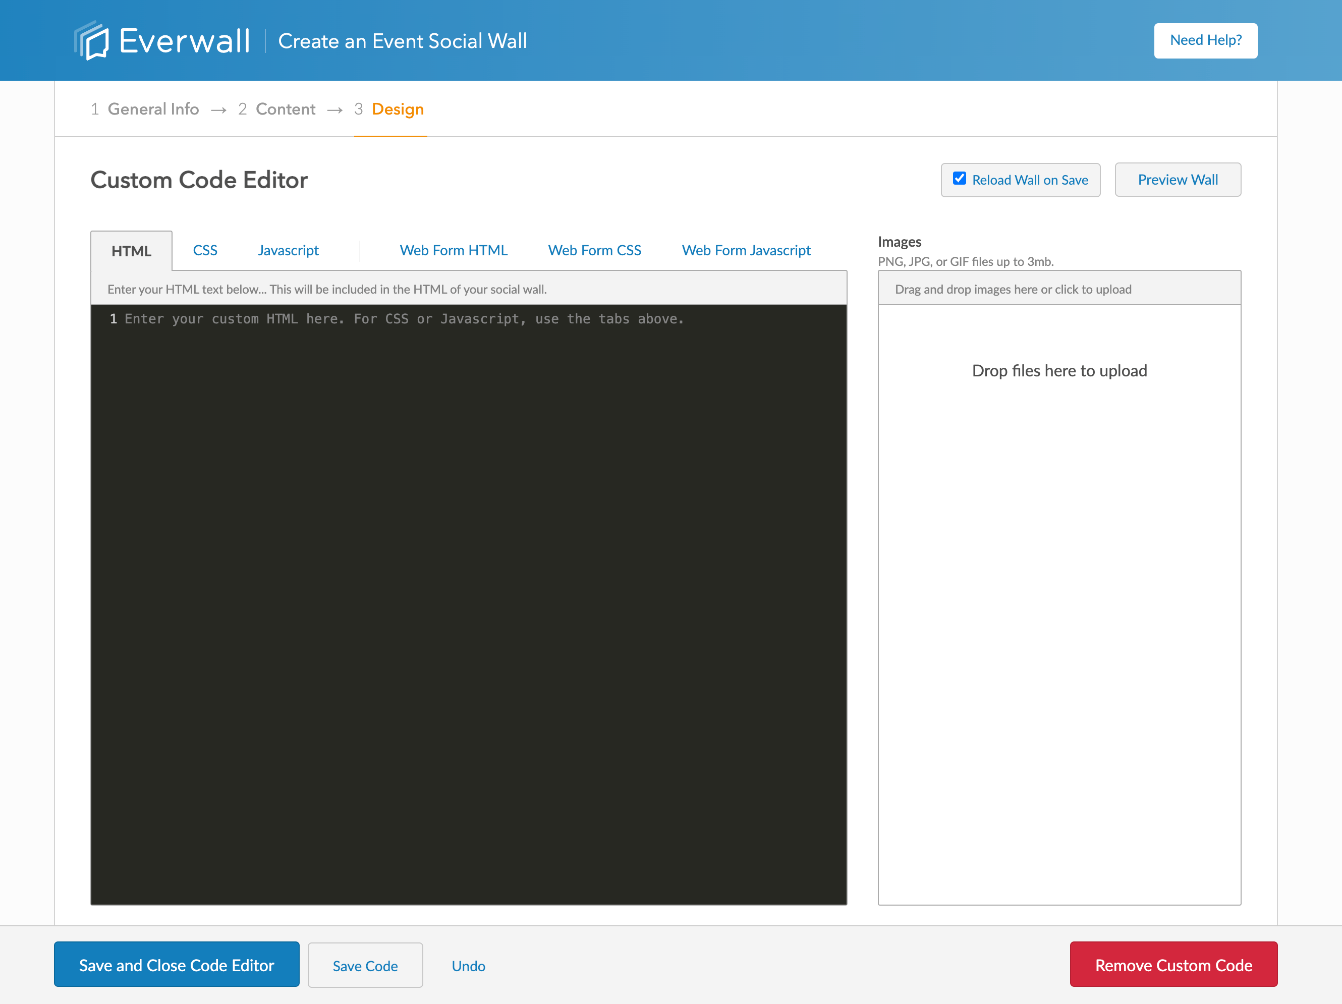
Task: Open the Web Form HTML tab
Action: (453, 251)
